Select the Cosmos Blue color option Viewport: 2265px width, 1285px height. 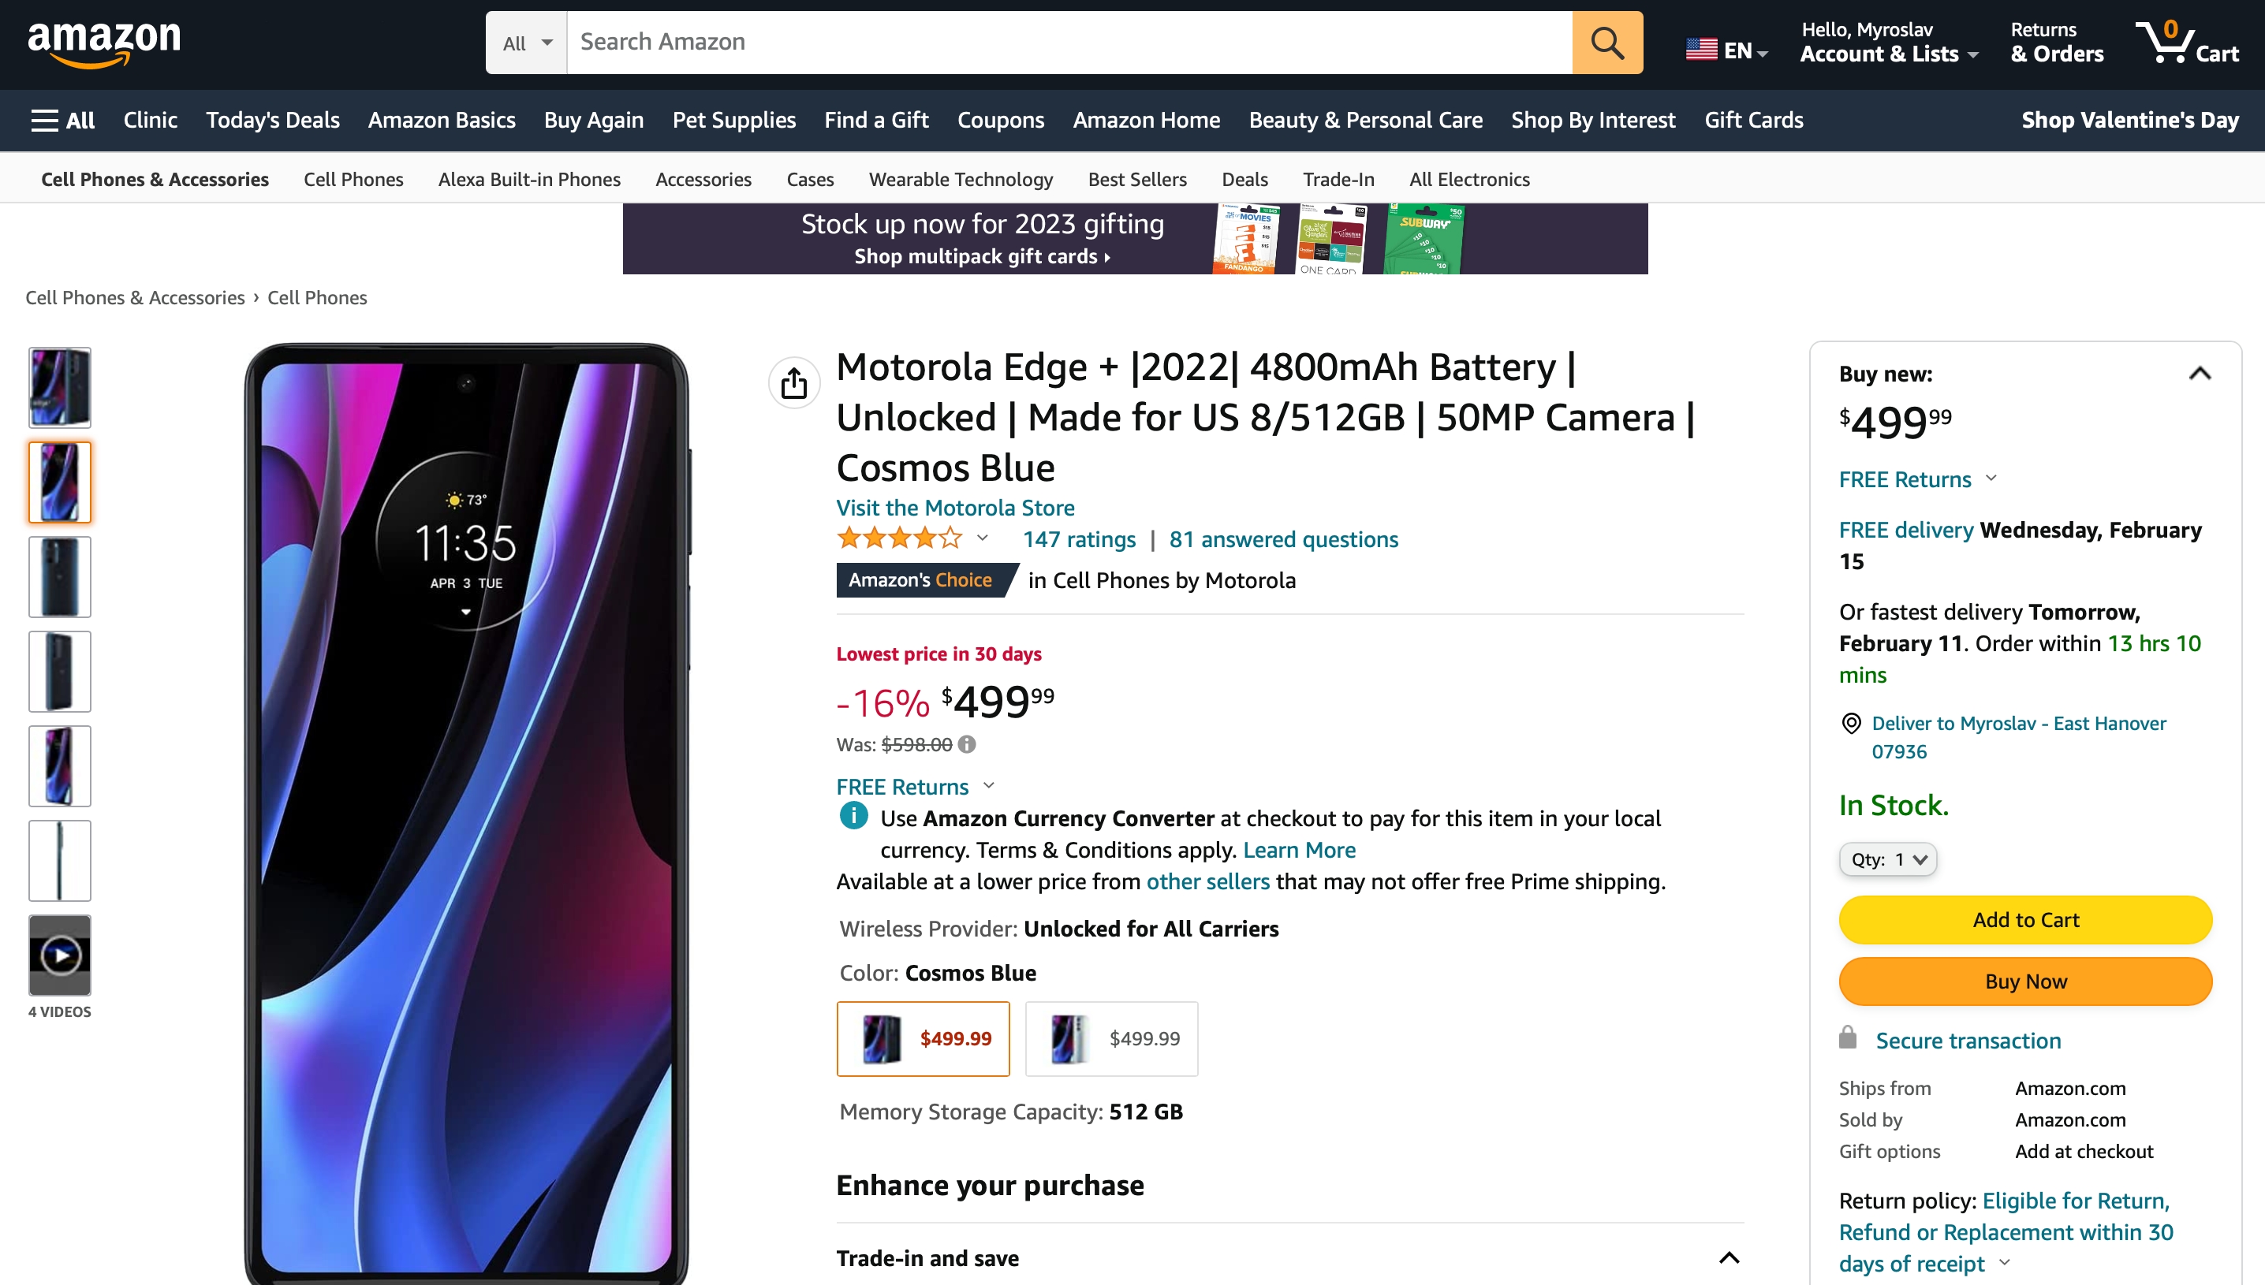(923, 1039)
